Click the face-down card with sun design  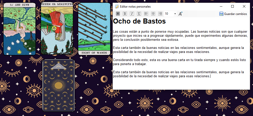[x=59, y=85]
